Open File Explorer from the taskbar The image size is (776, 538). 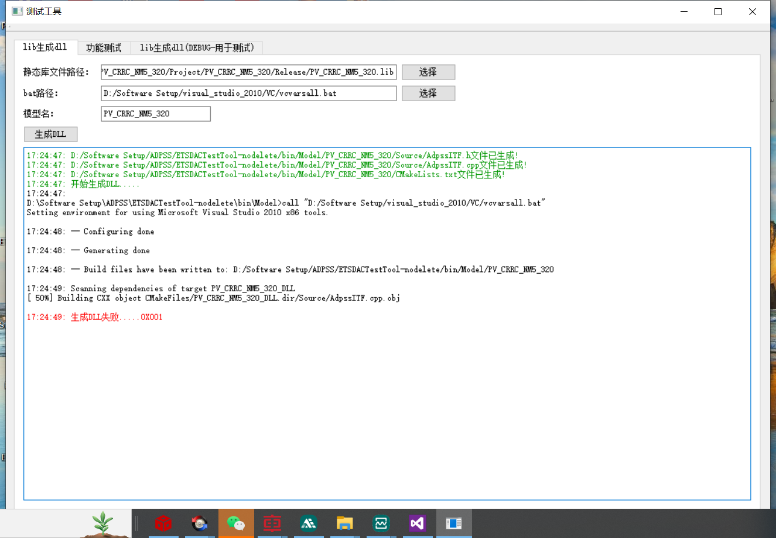click(x=345, y=523)
